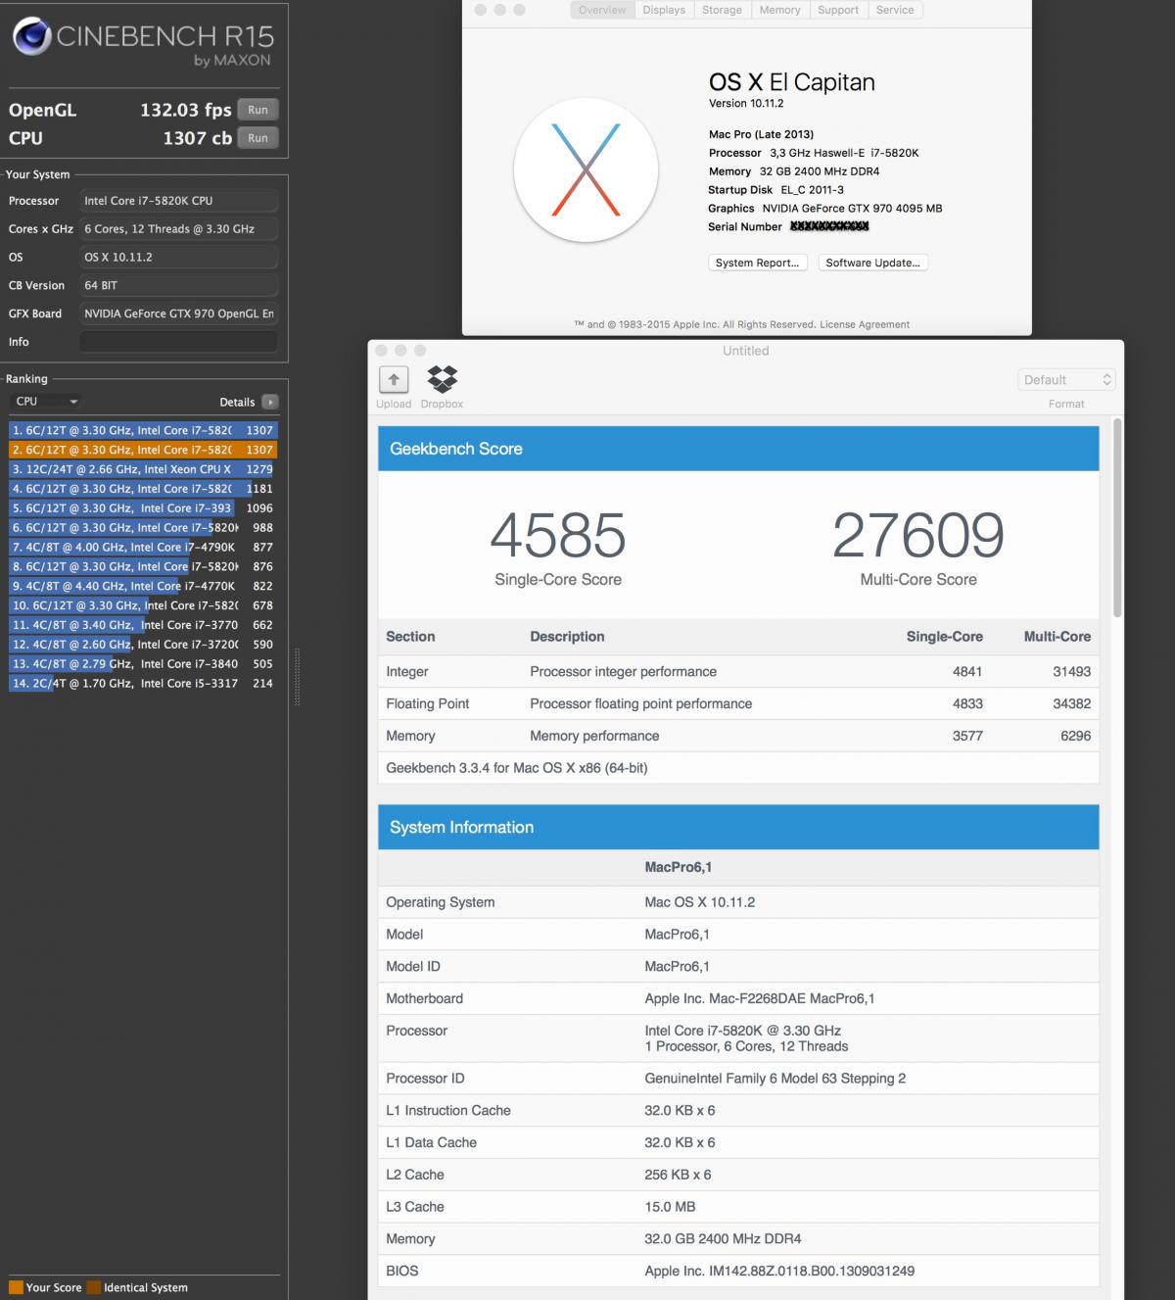Select the Support tab

tap(838, 10)
